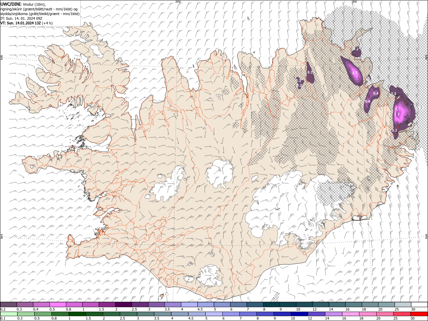Choose the light lavender swatch starting at 4 in the upper legend row
Image resolution: width=428 pixels, height=321 pixels.
(189, 305)
